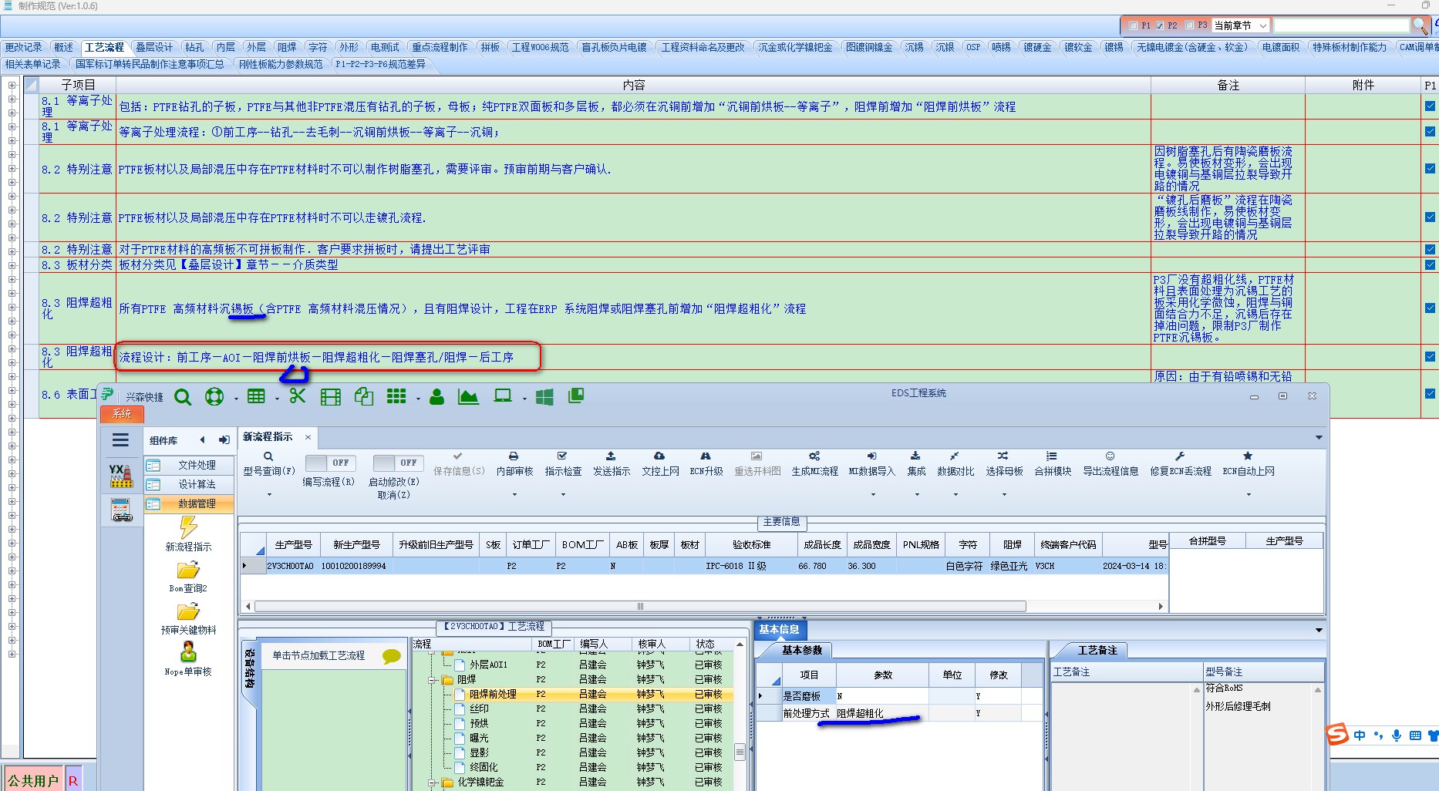Click 生成MI流程 gears button
This screenshot has height=791, width=1439.
tap(815, 464)
